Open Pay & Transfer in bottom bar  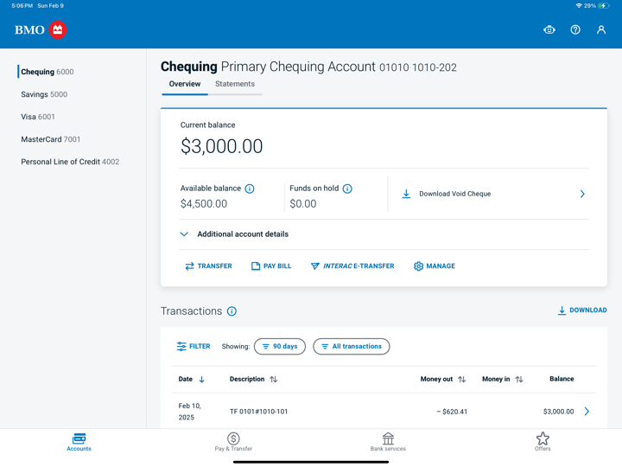(x=233, y=442)
